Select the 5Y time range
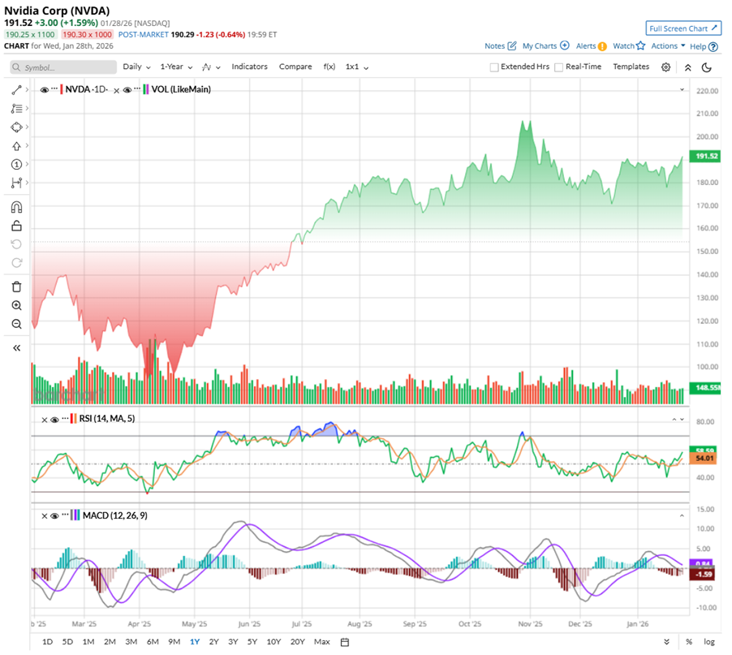Viewport: 732px width, 655px height. pyautogui.click(x=252, y=642)
